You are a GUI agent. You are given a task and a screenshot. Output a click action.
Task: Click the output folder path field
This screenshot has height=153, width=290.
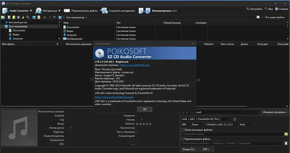232,134
